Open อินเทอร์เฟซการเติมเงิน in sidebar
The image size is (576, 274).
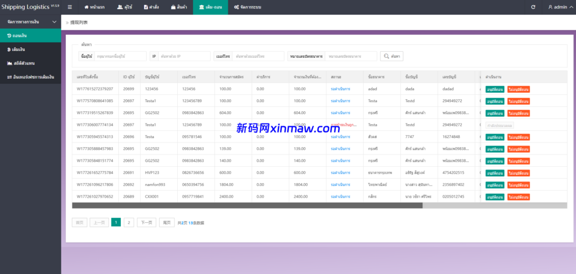(x=30, y=77)
